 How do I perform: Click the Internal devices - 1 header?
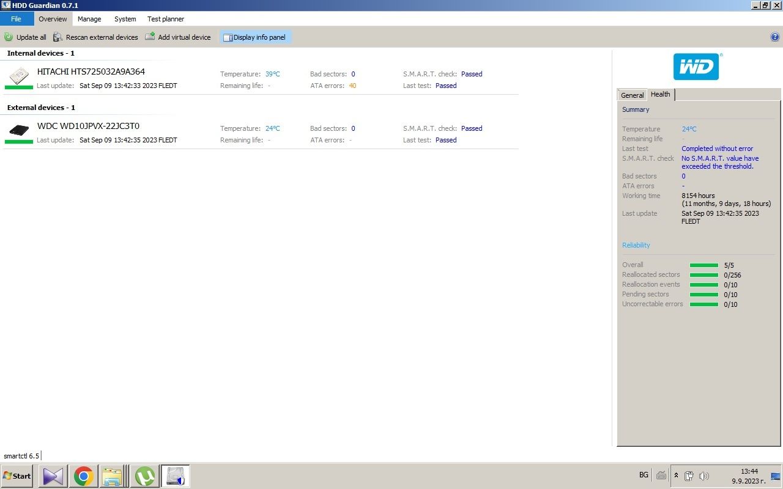[x=41, y=53]
